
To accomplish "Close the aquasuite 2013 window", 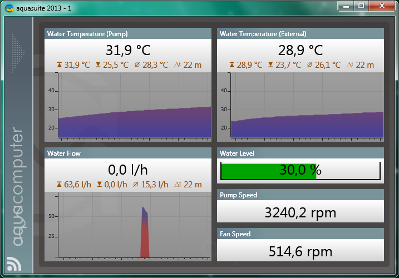I will [x=382, y=6].
